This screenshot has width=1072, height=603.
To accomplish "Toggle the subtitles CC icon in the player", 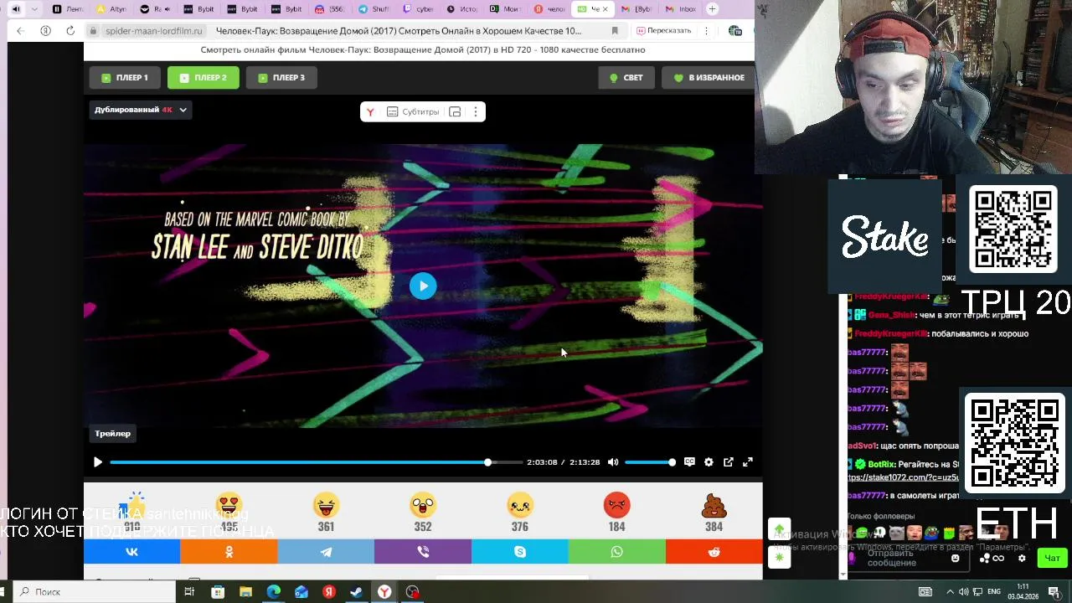I will tap(689, 461).
